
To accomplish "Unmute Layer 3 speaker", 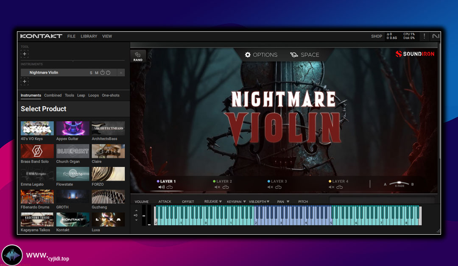I will tap(270, 187).
